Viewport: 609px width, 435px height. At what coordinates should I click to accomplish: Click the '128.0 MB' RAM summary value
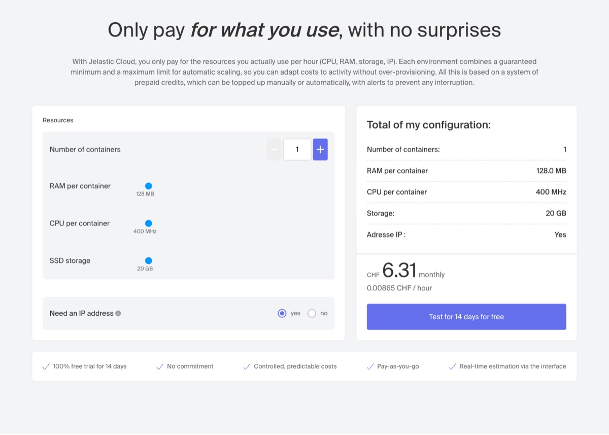point(551,171)
